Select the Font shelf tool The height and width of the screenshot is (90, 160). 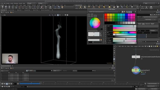point(46,7)
